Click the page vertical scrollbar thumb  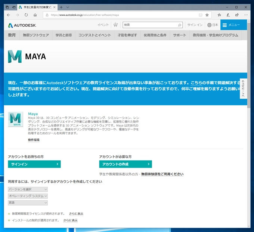[x=249, y=65]
